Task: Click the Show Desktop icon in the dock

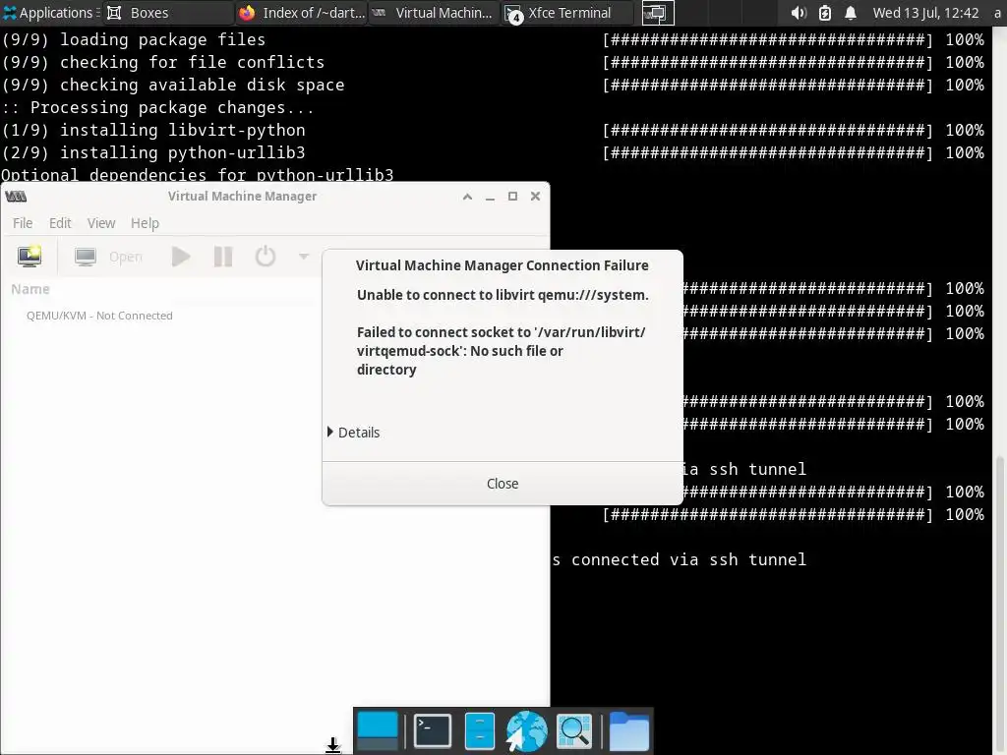Action: [x=378, y=730]
